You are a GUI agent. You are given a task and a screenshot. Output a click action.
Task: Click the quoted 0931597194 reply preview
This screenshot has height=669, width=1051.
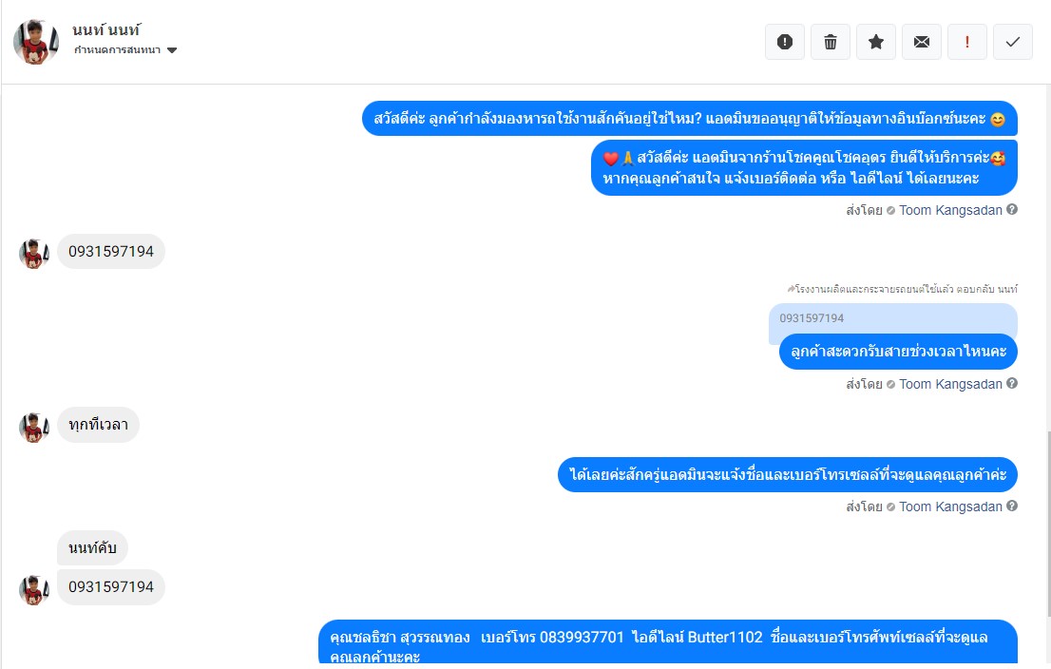click(x=893, y=319)
